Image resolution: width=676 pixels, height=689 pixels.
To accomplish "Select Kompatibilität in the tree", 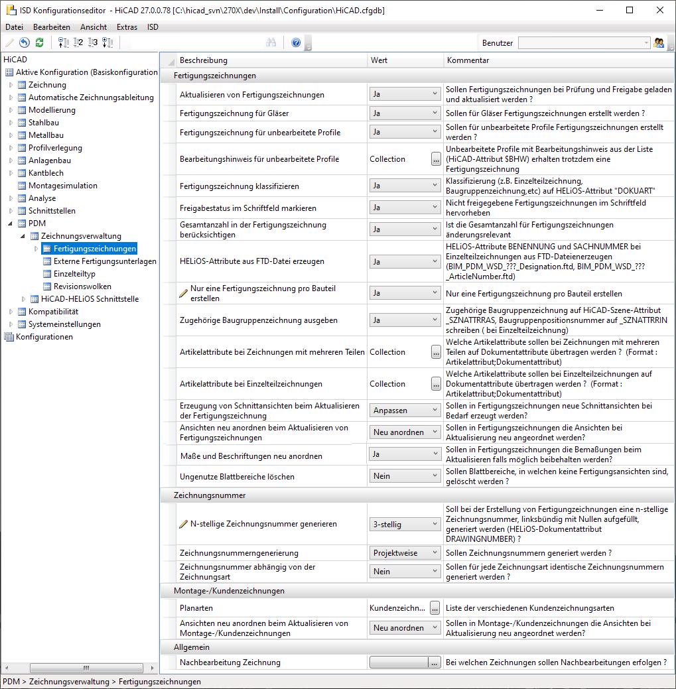I will pos(53,312).
